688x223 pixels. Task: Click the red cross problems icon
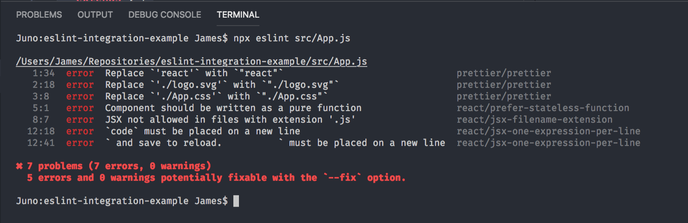[20, 166]
